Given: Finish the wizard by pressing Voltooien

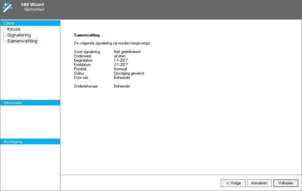Looking at the screenshot, I should (286, 183).
